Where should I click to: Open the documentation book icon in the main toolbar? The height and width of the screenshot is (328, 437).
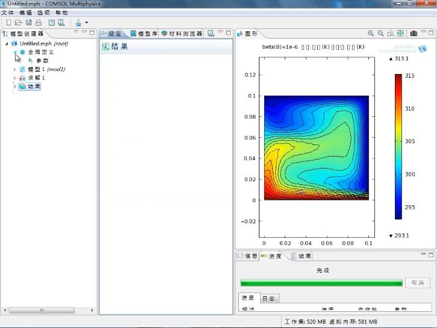coord(61,23)
